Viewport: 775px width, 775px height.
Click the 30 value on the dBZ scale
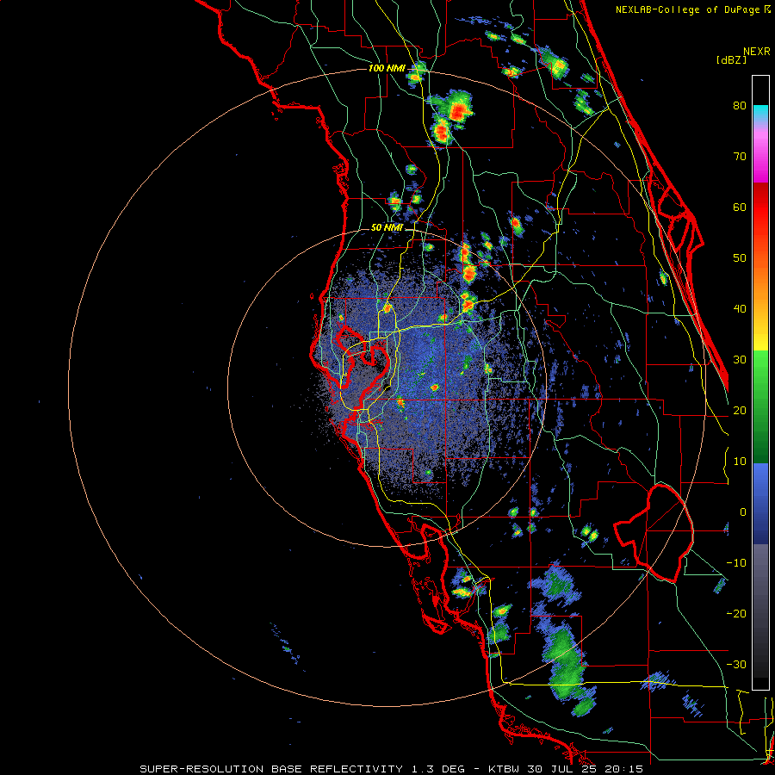(740, 360)
